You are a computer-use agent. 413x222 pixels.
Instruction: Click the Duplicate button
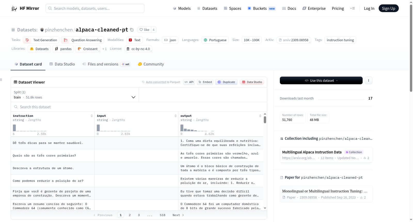[226, 82]
